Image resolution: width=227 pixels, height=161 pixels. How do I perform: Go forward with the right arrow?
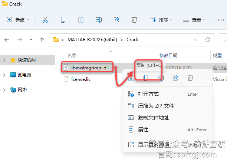tap(20, 40)
